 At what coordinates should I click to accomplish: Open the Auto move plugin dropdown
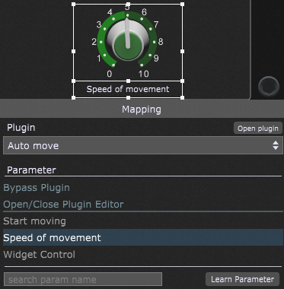[x=143, y=145]
